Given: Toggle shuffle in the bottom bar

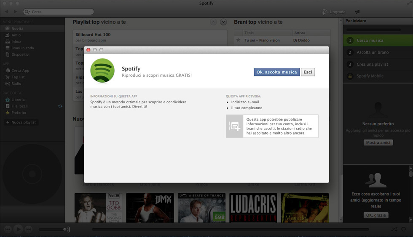Looking at the screenshot, I should coord(394,229).
